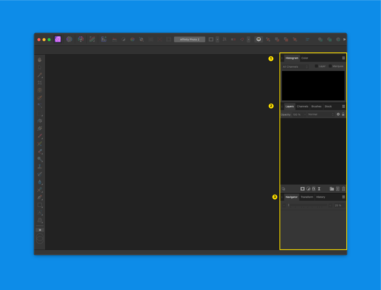Expand hidden tools with the double-arrow button
This screenshot has width=381, height=290.
point(40,230)
